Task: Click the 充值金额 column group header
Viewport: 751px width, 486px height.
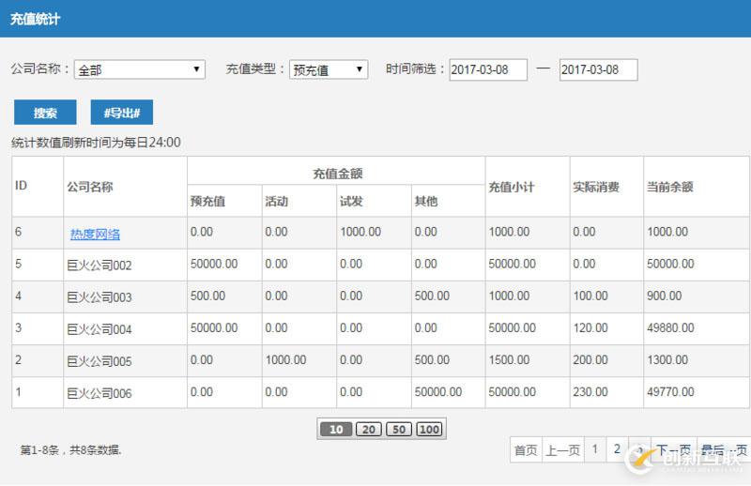Action: coord(337,173)
